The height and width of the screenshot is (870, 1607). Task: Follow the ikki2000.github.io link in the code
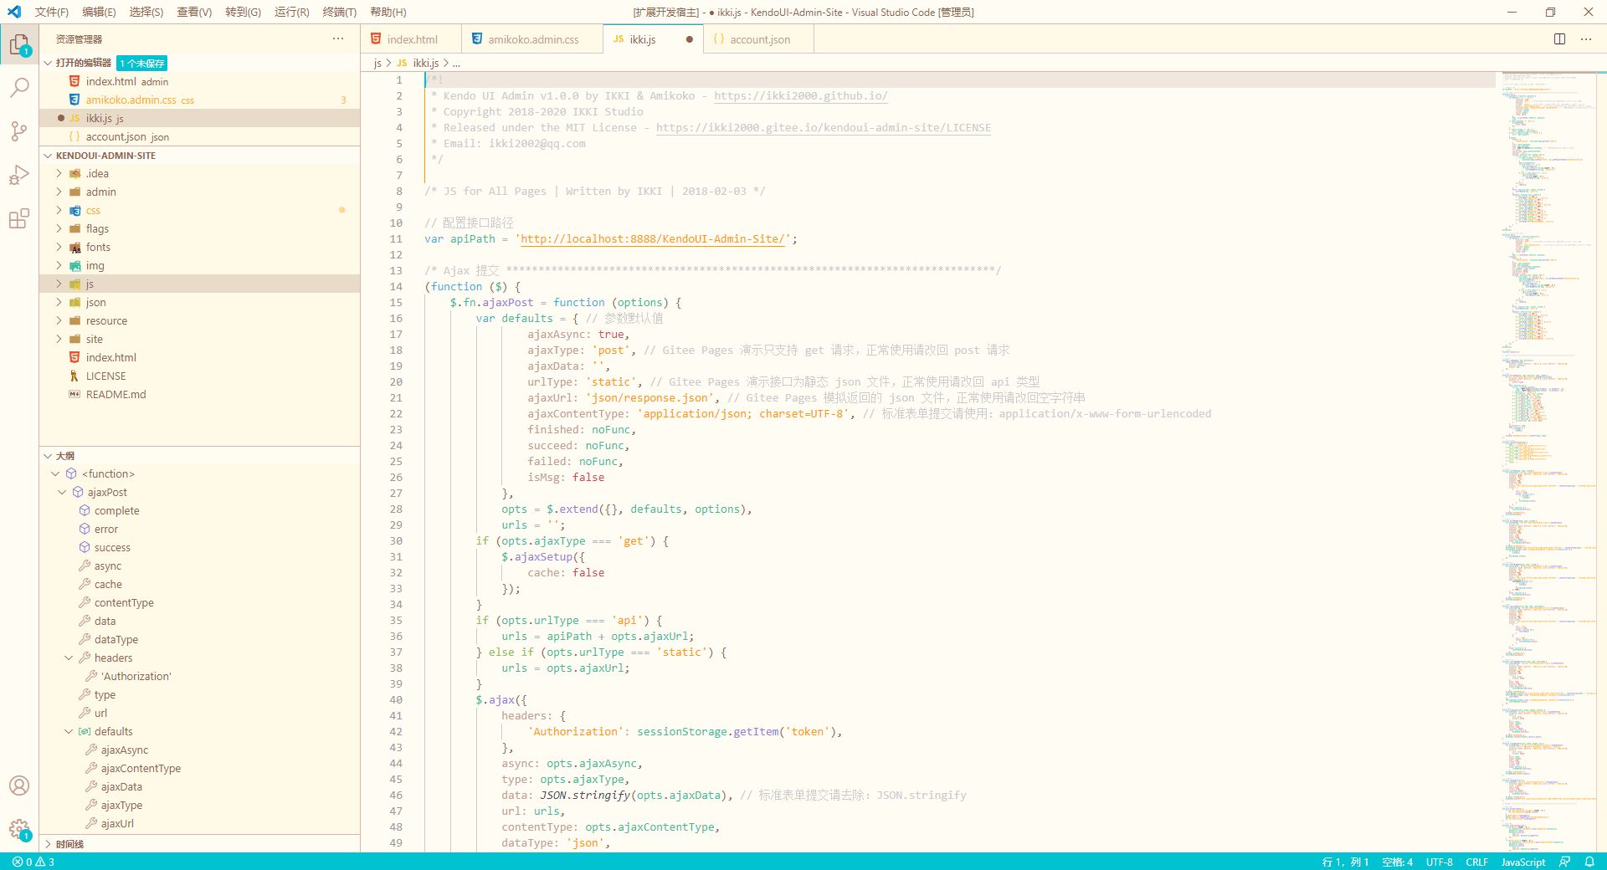pyautogui.click(x=799, y=95)
